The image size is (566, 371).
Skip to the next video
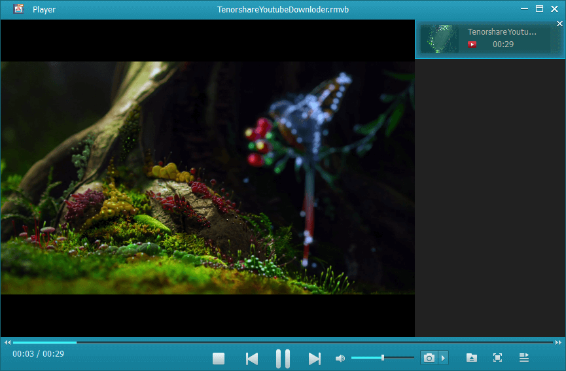coord(314,359)
